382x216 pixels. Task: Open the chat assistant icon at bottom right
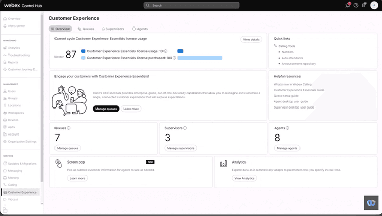pos(371,202)
